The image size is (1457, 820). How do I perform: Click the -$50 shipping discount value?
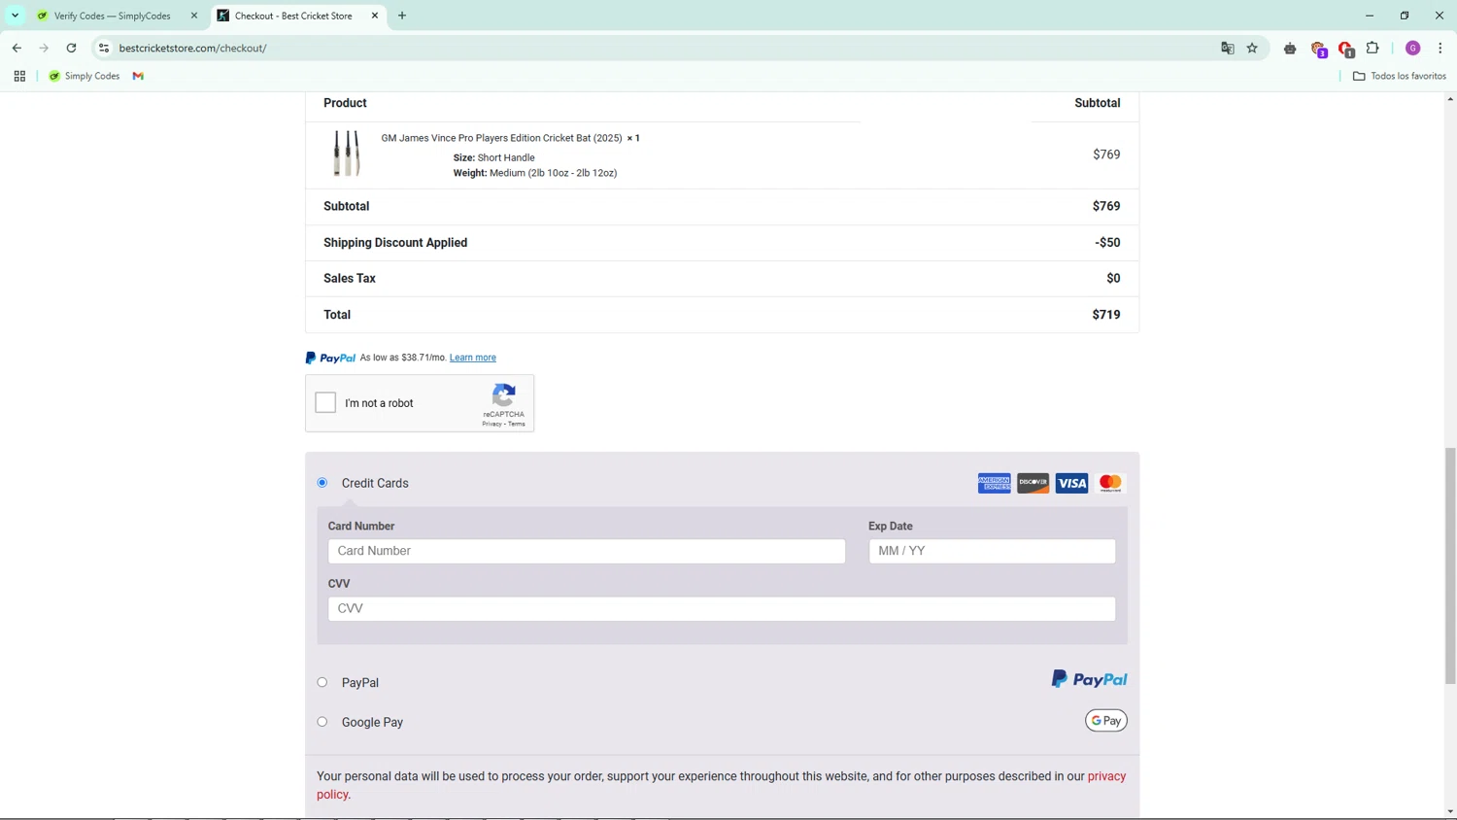pyautogui.click(x=1107, y=243)
